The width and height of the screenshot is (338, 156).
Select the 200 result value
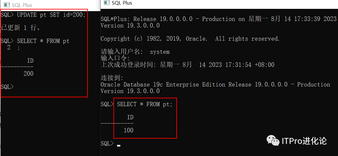tap(29, 74)
